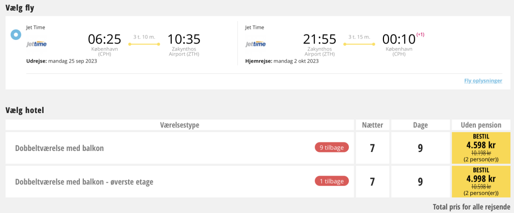
Task: Click the 9 tilbage badge
Action: click(332, 147)
